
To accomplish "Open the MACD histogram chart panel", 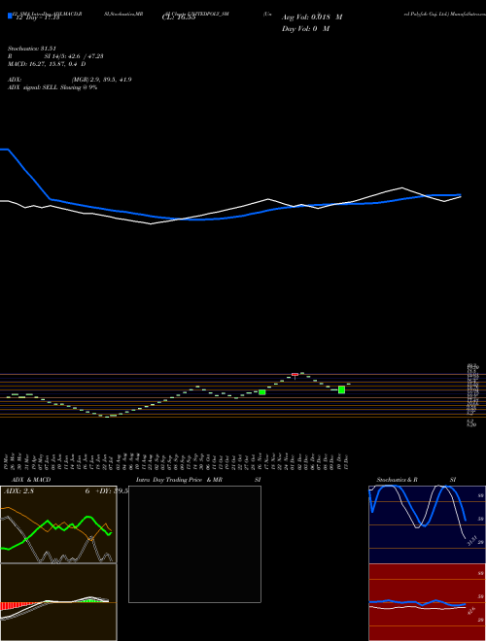I will (58, 602).
